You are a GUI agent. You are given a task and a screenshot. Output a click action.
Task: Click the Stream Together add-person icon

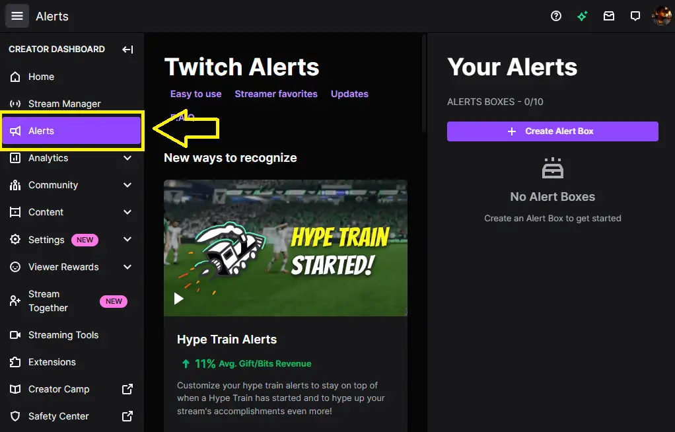coord(15,301)
